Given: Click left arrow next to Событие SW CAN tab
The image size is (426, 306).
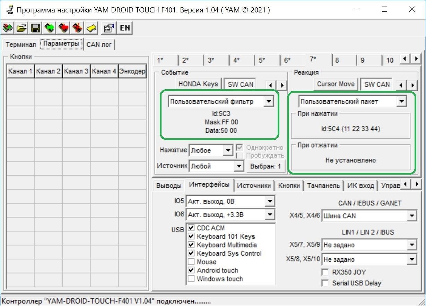Looking at the screenshot, I should click(x=271, y=85).
